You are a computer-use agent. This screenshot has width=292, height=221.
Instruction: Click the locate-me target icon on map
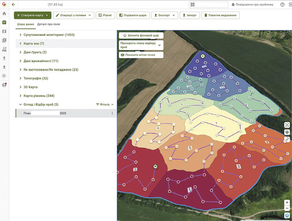point(287,132)
